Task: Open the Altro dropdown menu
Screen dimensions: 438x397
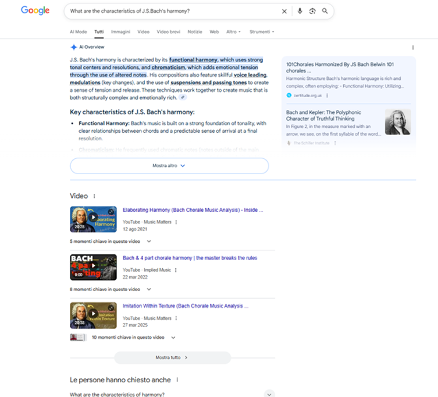Action: point(233,32)
